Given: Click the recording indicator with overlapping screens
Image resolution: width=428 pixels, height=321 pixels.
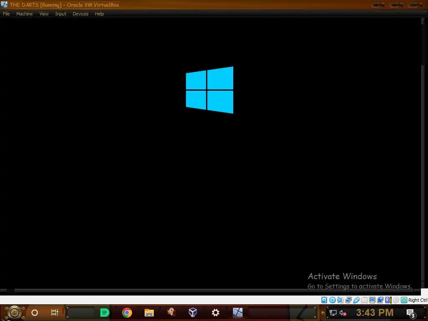Looking at the screenshot, I should point(380,300).
